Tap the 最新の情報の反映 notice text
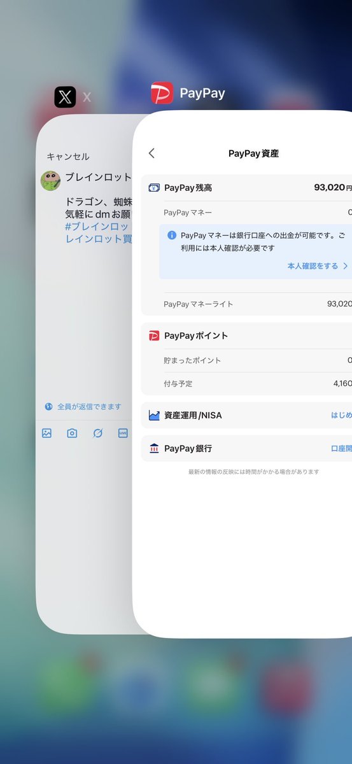Screen dimensions: 352x764 point(253,472)
